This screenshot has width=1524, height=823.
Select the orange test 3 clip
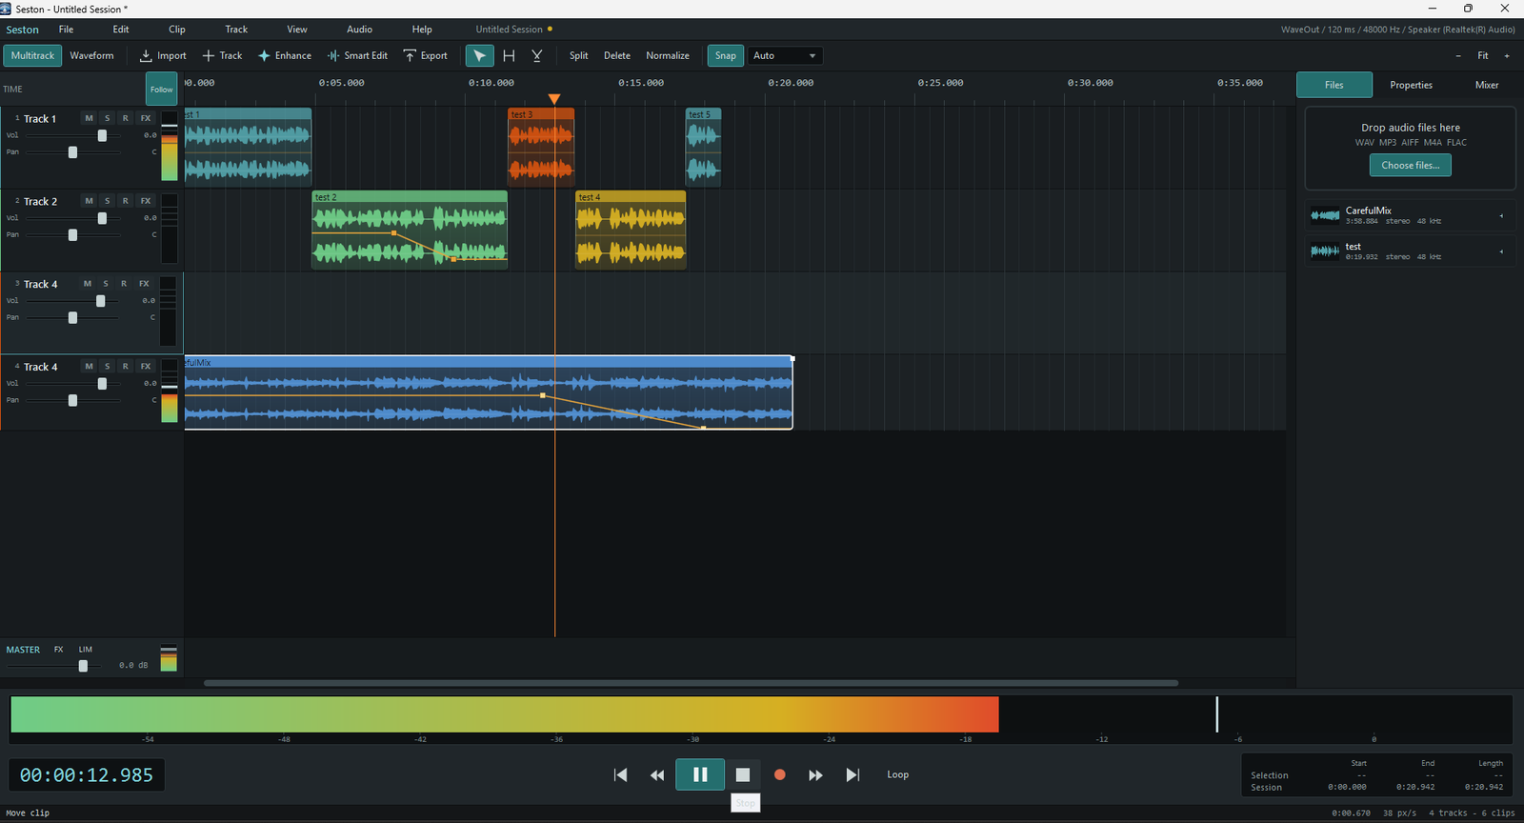(x=541, y=147)
